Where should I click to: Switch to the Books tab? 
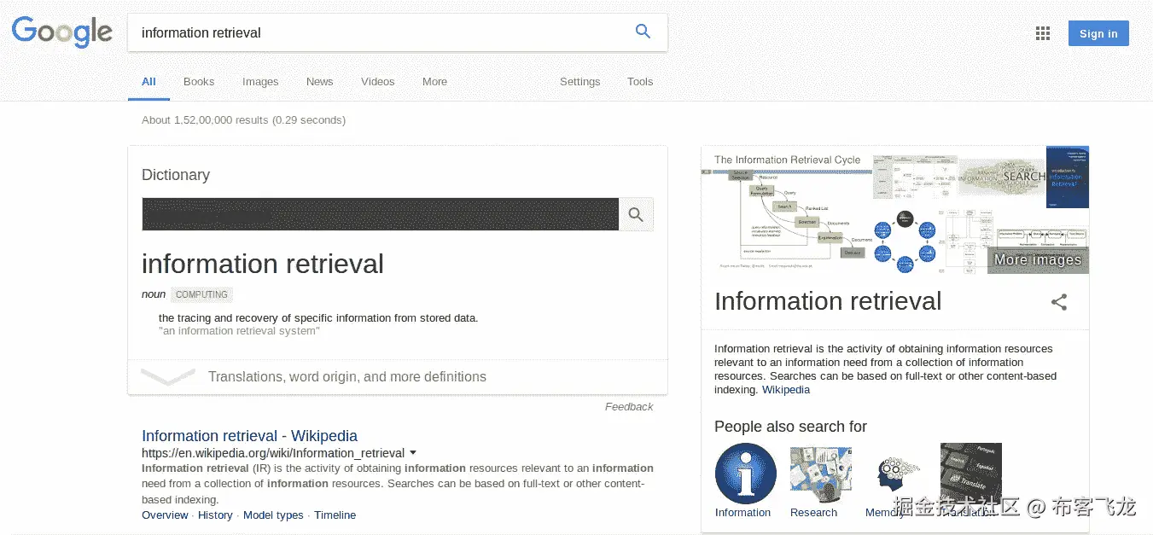(x=199, y=82)
